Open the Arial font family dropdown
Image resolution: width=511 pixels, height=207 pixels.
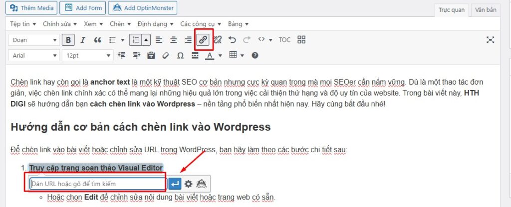(x=34, y=55)
